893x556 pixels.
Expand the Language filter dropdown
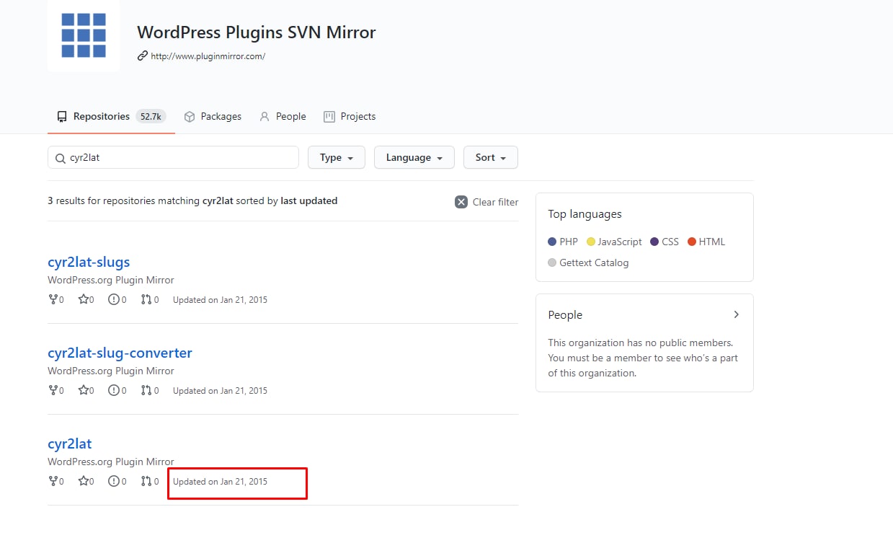(414, 157)
